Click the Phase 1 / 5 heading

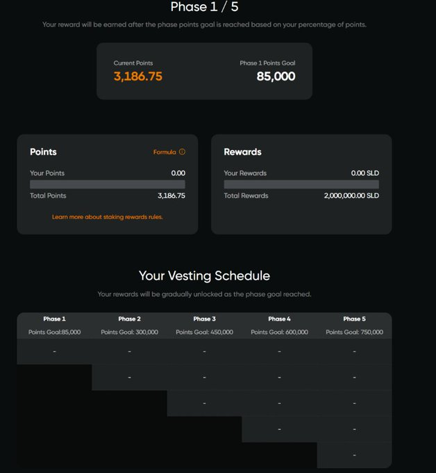coord(204,7)
